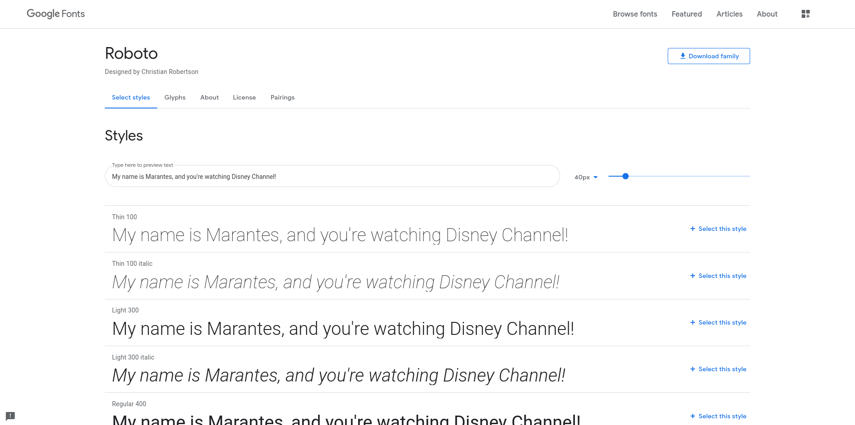855x425 pixels.
Task: Select this style for Light 300 italic
Action: tap(718, 369)
